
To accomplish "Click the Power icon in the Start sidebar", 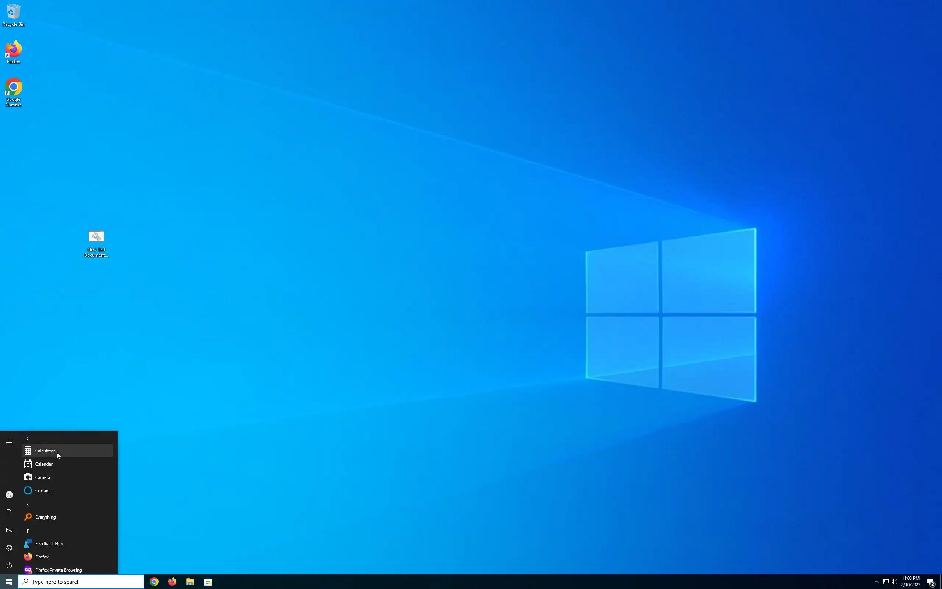I will tap(9, 565).
